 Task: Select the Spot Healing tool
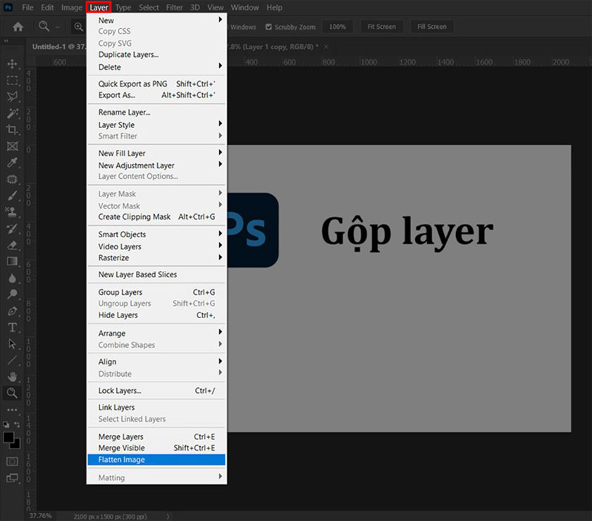point(12,180)
